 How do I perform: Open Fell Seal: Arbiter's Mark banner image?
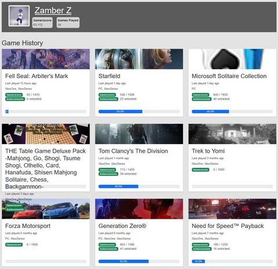click(x=46, y=59)
